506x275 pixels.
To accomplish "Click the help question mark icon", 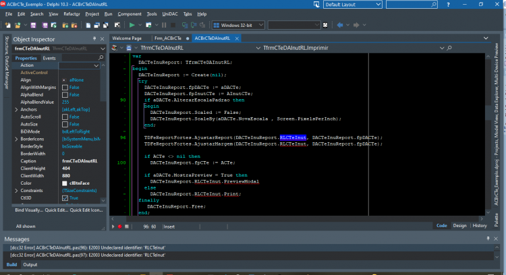I will pyautogui.click(x=448, y=5).
